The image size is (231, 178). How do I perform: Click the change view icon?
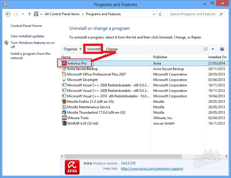[206, 49]
